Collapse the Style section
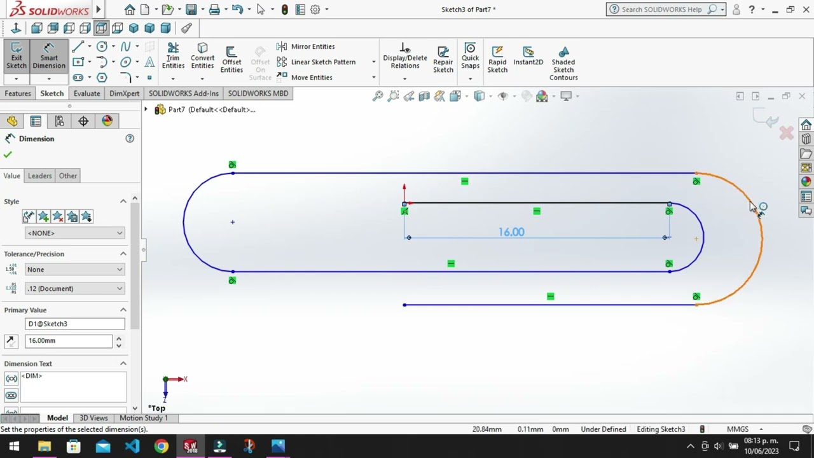The height and width of the screenshot is (458, 814). click(123, 201)
